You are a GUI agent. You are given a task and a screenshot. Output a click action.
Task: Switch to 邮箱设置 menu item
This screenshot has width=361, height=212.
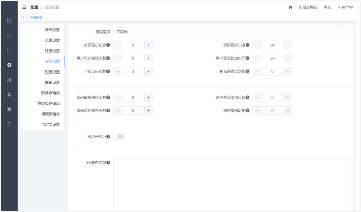pos(52,82)
